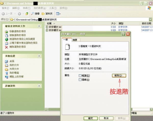Enable the Read-only (唯讀) checkbox
The image size is (153, 121).
tap(80, 76)
